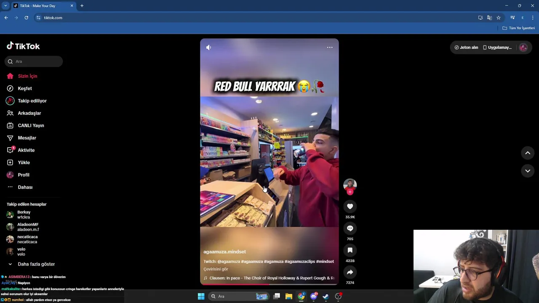
Task: Follow creator using the red plus badge
Action: pos(350,192)
